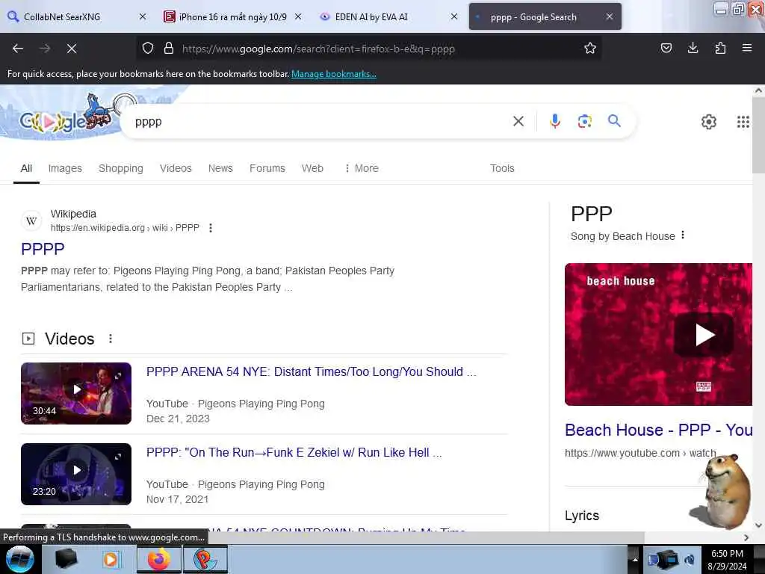This screenshot has width=765, height=574.
Task: Stop loading the page with X button
Action: [72, 49]
